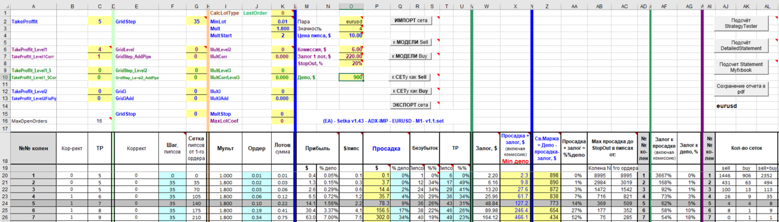Click the GridStep_AddPips label cell

pos(136,56)
